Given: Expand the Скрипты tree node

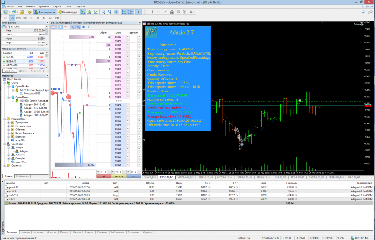Looking at the screenshot, I should (5, 166).
